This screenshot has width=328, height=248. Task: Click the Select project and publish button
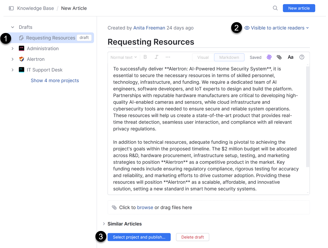pos(139,237)
